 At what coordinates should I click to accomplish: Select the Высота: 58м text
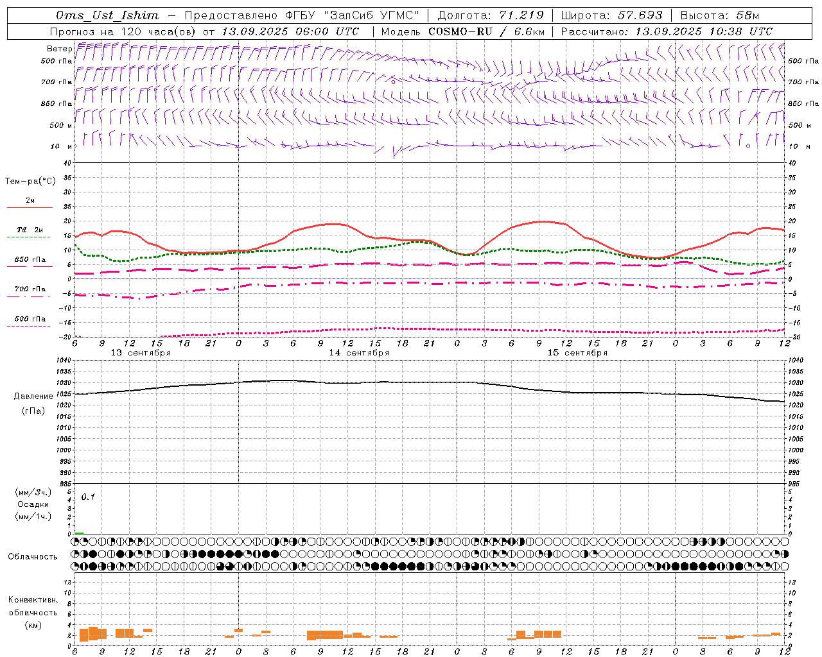click(x=719, y=15)
